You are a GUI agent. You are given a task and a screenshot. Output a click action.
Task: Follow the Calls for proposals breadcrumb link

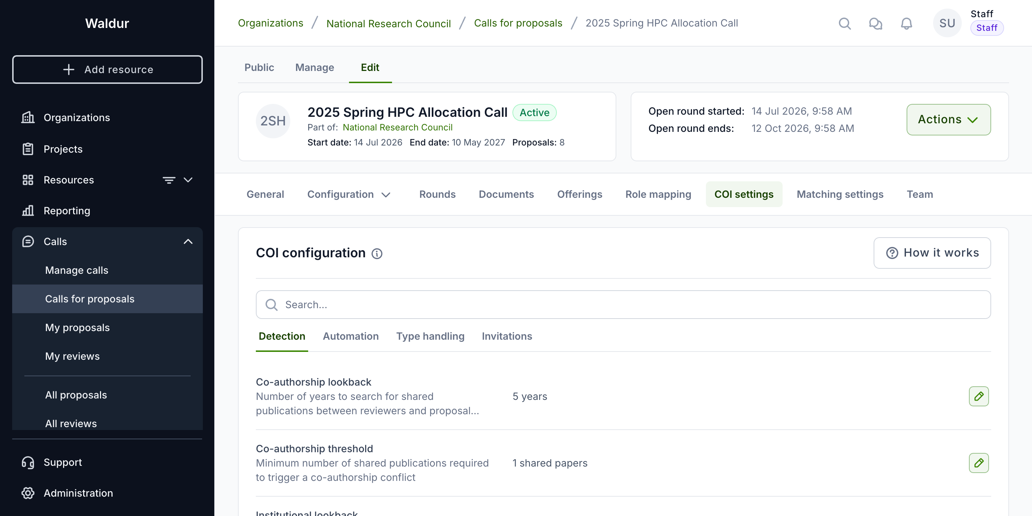pyautogui.click(x=518, y=23)
